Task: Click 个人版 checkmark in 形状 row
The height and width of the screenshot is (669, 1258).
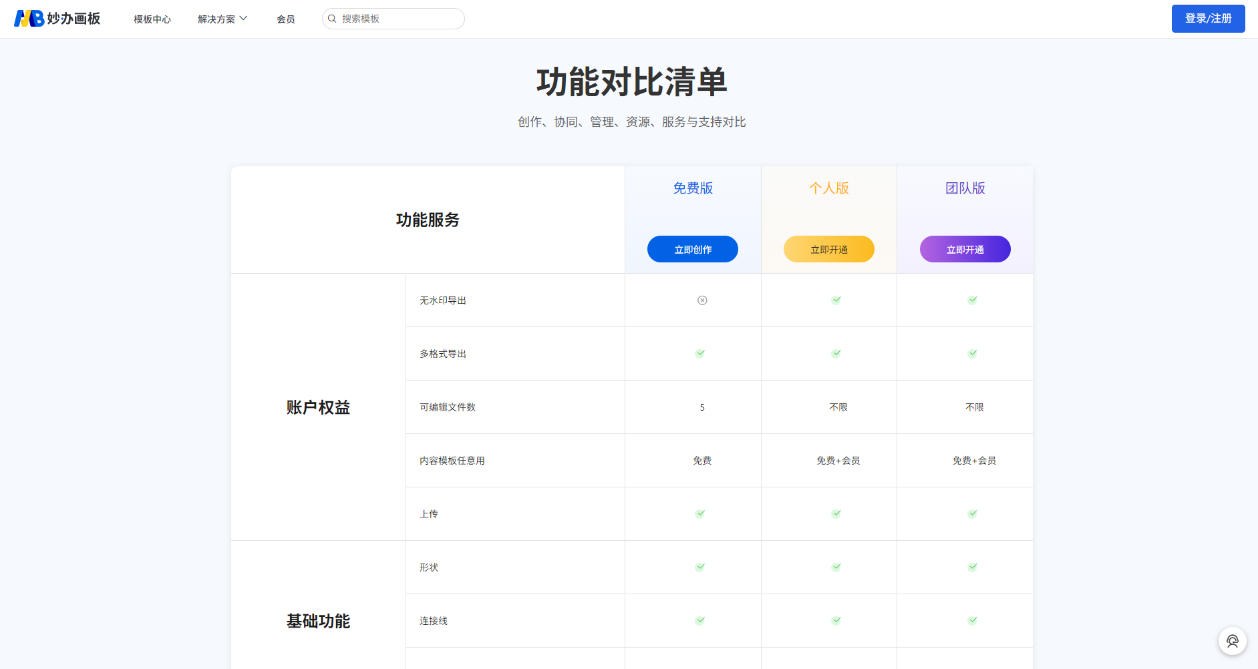Action: 836,568
